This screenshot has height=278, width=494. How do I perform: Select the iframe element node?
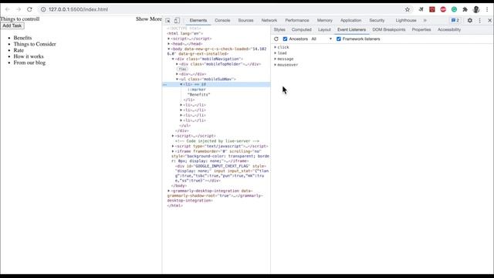[221, 156]
